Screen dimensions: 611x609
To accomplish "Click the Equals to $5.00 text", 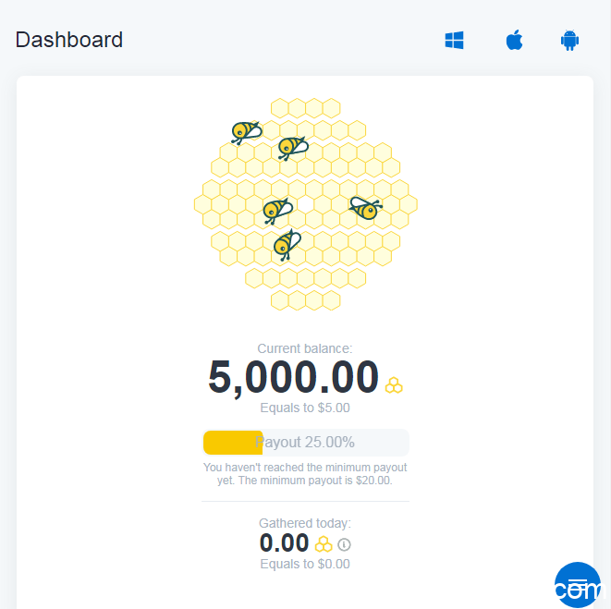I will pos(305,408).
